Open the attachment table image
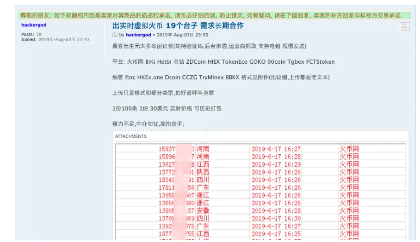 click(x=260, y=192)
